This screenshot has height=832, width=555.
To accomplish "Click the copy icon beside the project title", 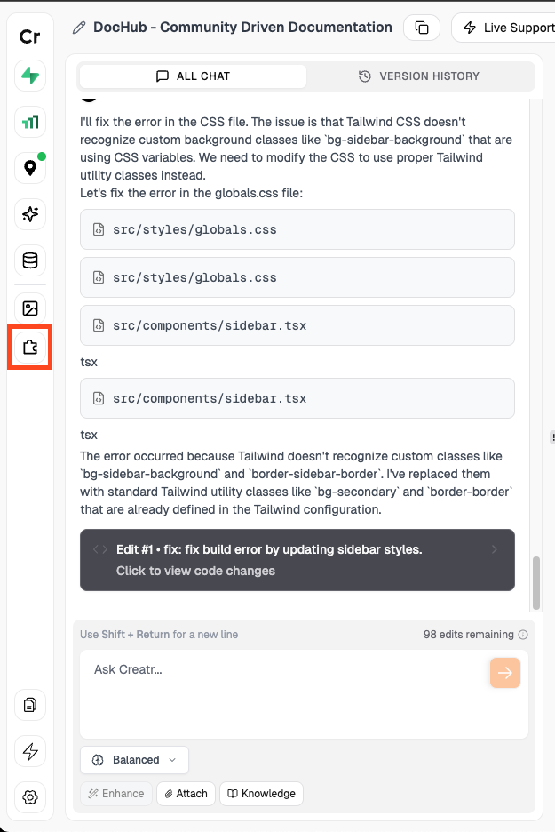I will pyautogui.click(x=421, y=28).
